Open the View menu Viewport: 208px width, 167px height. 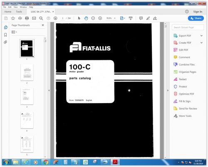(16, 7)
